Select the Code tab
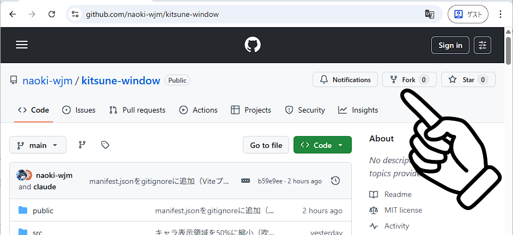513x235 pixels. tap(33, 110)
